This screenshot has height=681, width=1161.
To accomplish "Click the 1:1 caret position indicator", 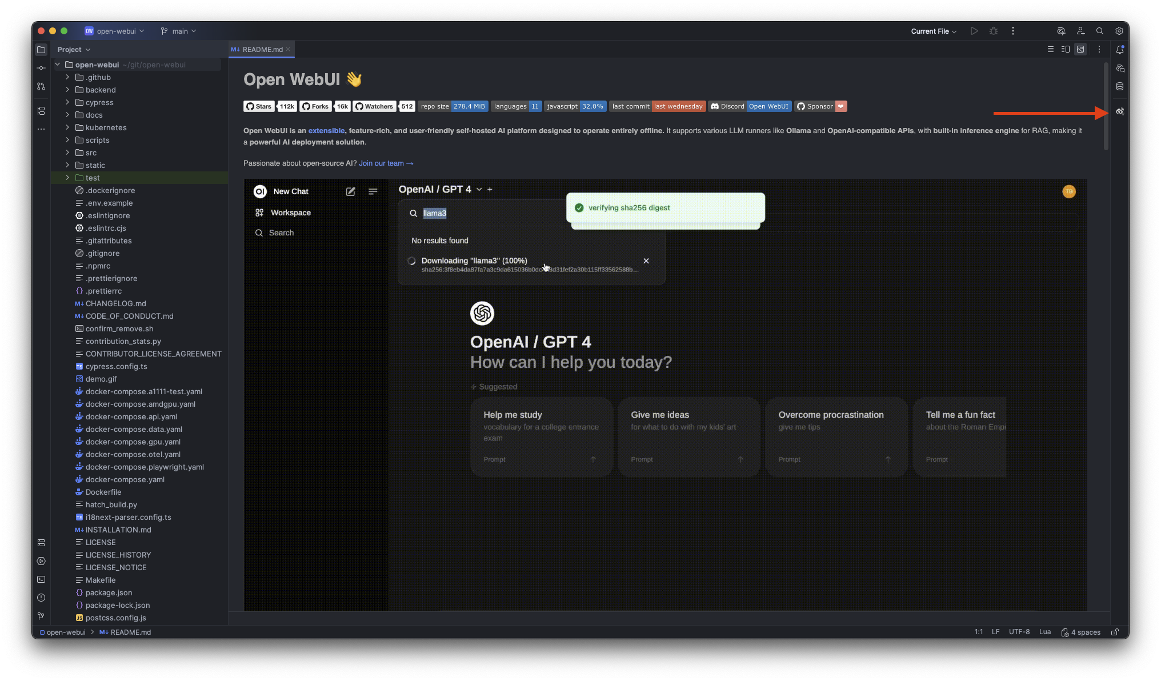I will (979, 632).
